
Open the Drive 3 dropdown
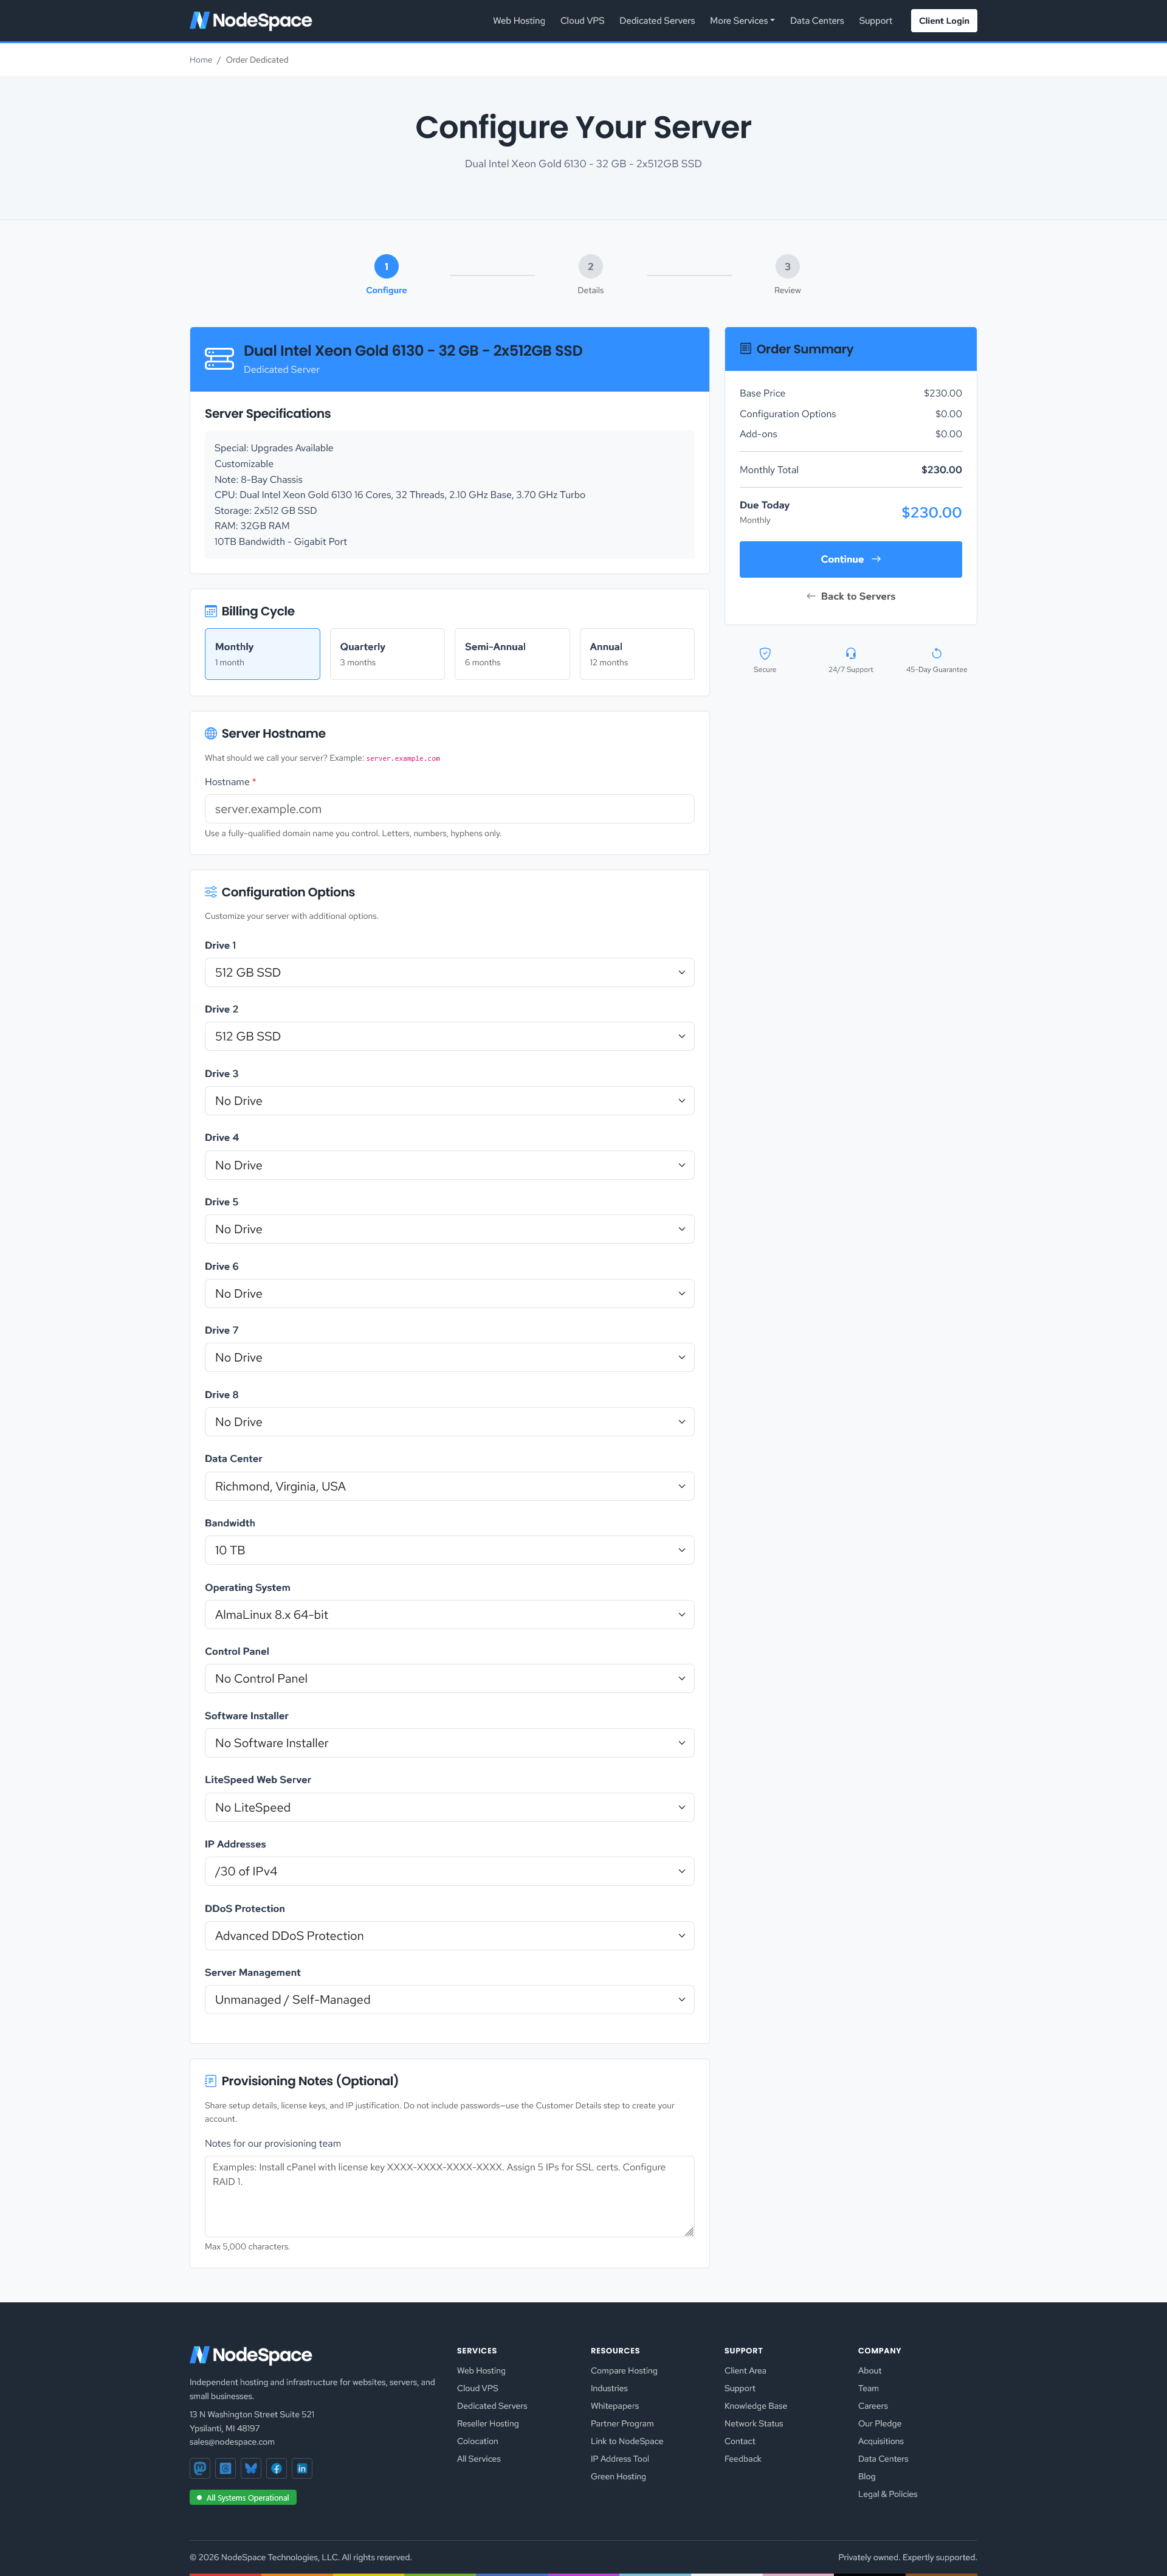pos(450,1100)
